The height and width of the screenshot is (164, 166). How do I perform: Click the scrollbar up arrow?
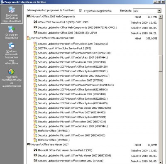[x=160, y=17]
